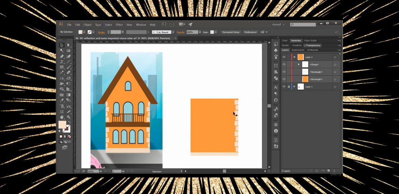Choose the Type tool
The height and width of the screenshot is (194, 399).
62,62
